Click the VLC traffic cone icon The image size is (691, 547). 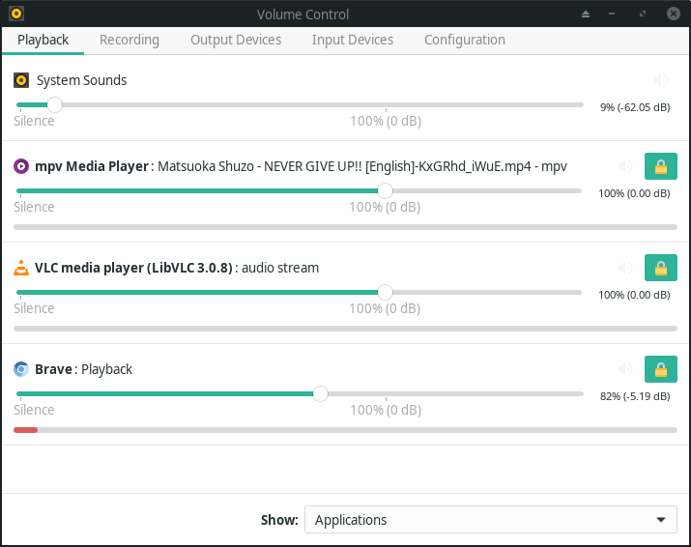(21, 268)
